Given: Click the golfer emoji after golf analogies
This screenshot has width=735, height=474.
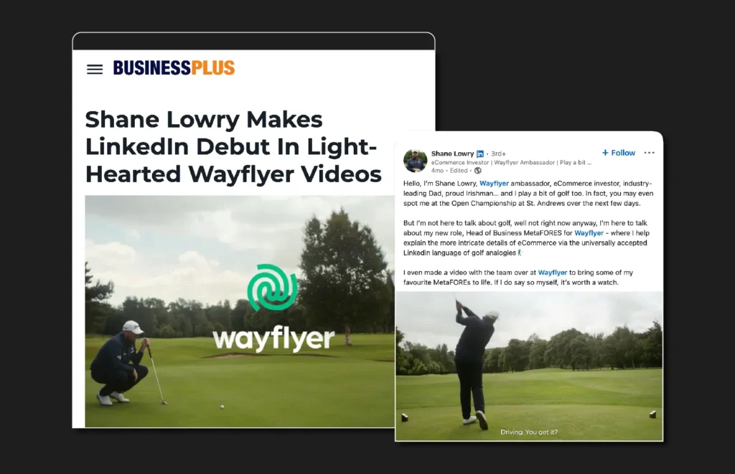Looking at the screenshot, I should (520, 253).
